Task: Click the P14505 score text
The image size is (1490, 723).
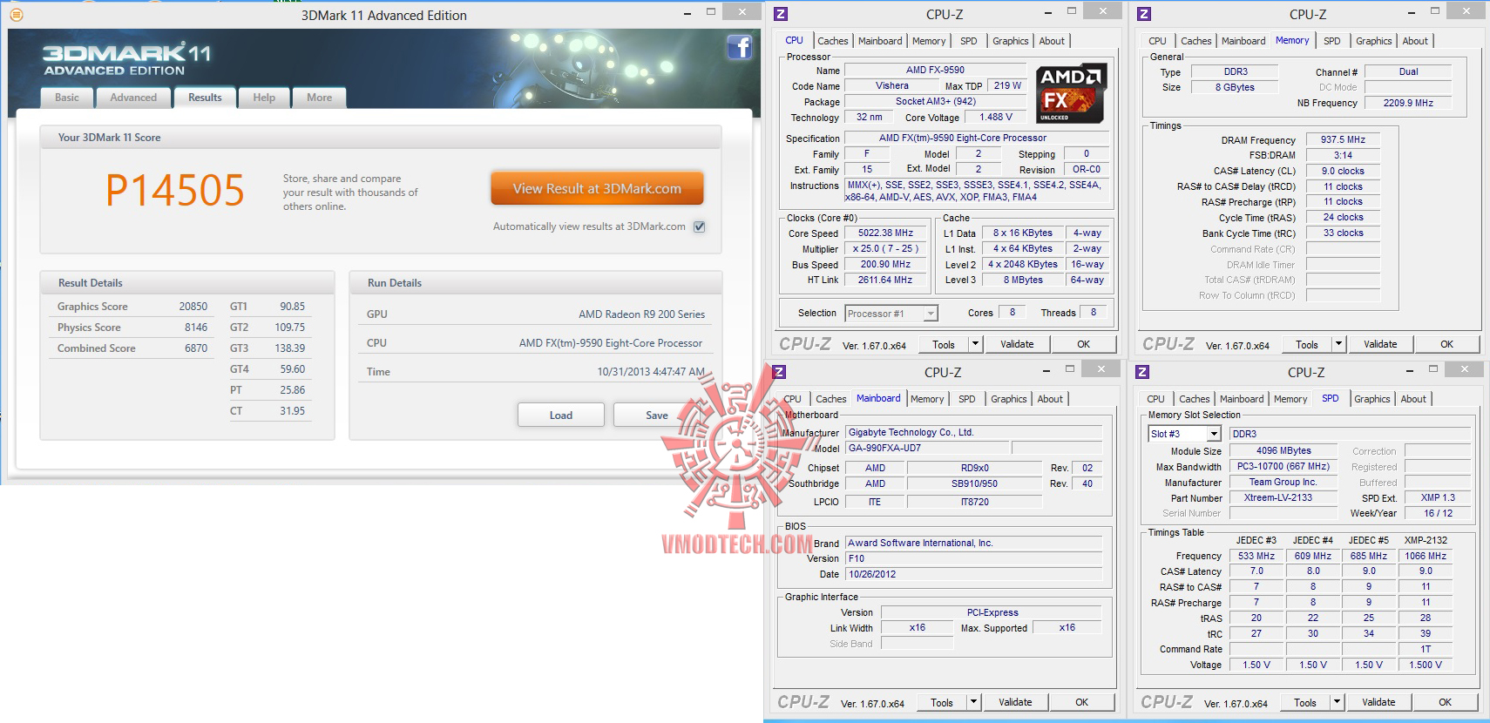Action: pos(175,191)
